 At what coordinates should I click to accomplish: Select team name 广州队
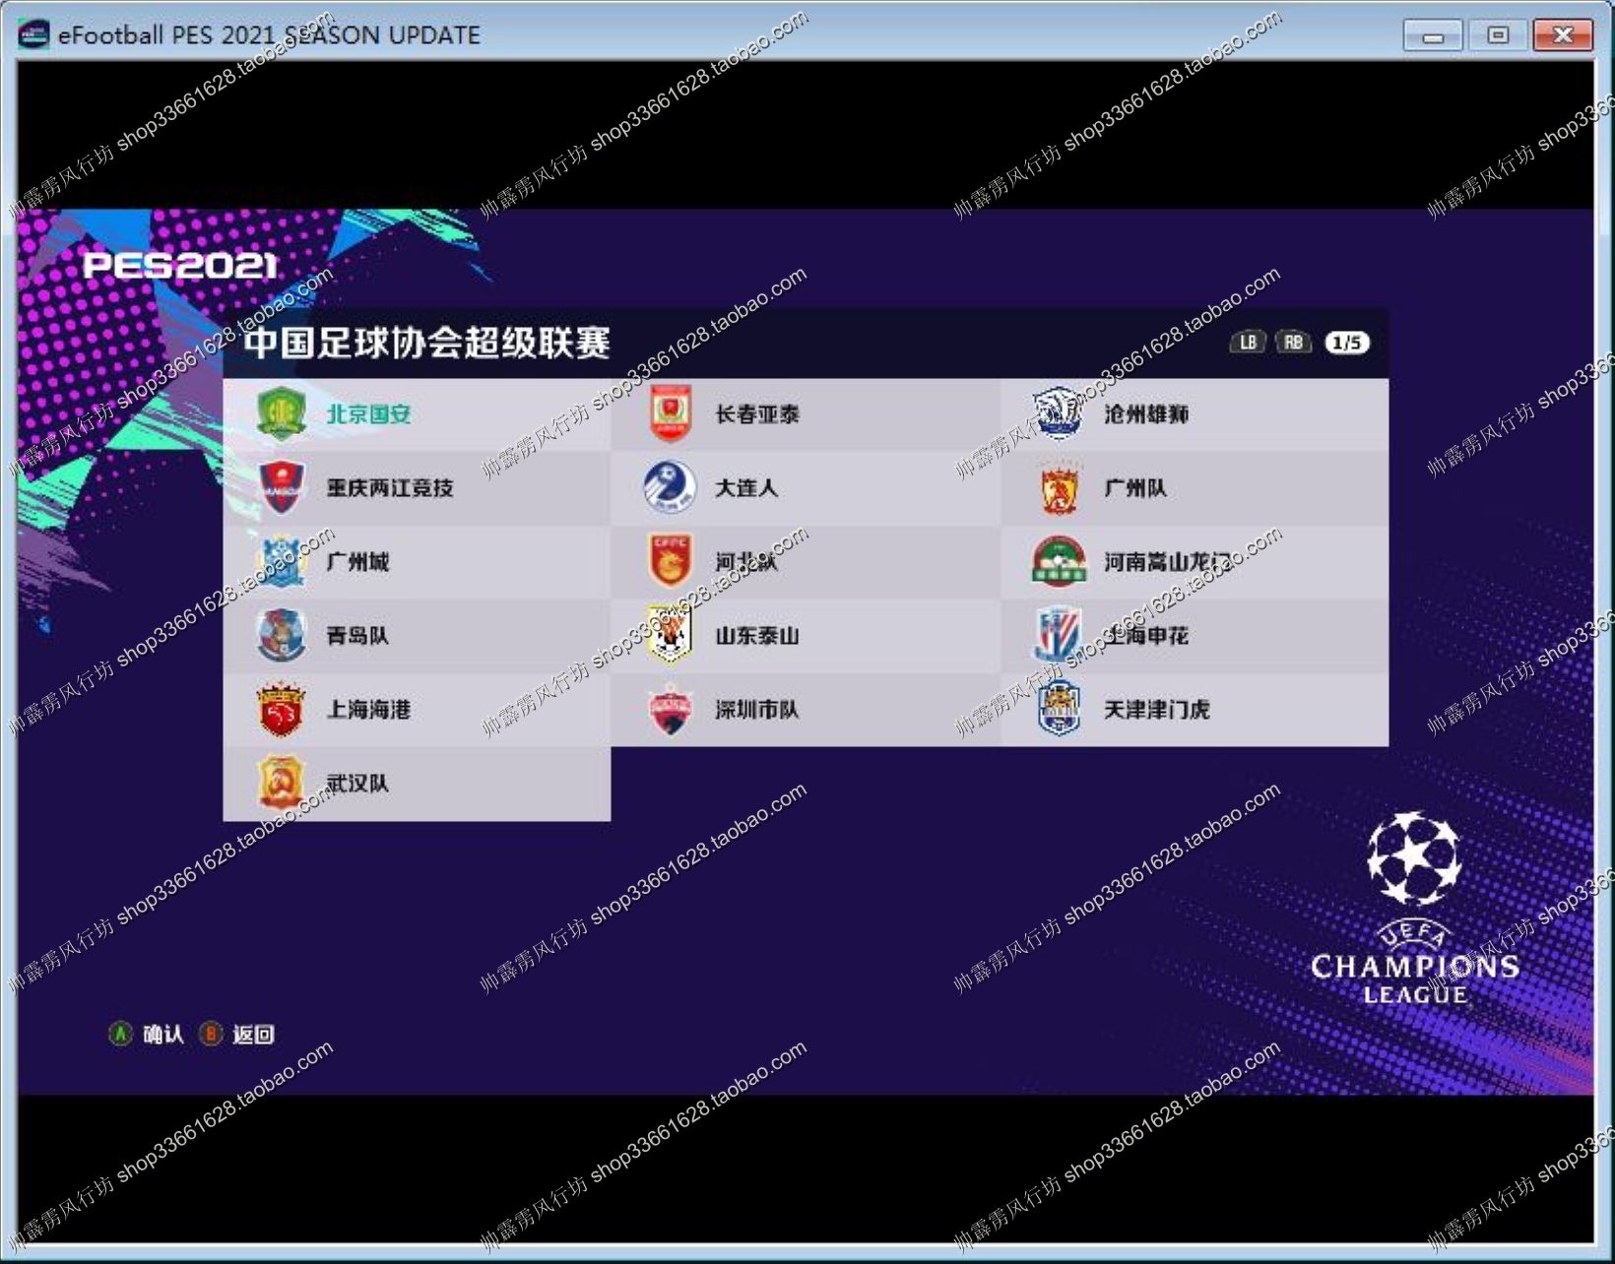pyautogui.click(x=1135, y=488)
